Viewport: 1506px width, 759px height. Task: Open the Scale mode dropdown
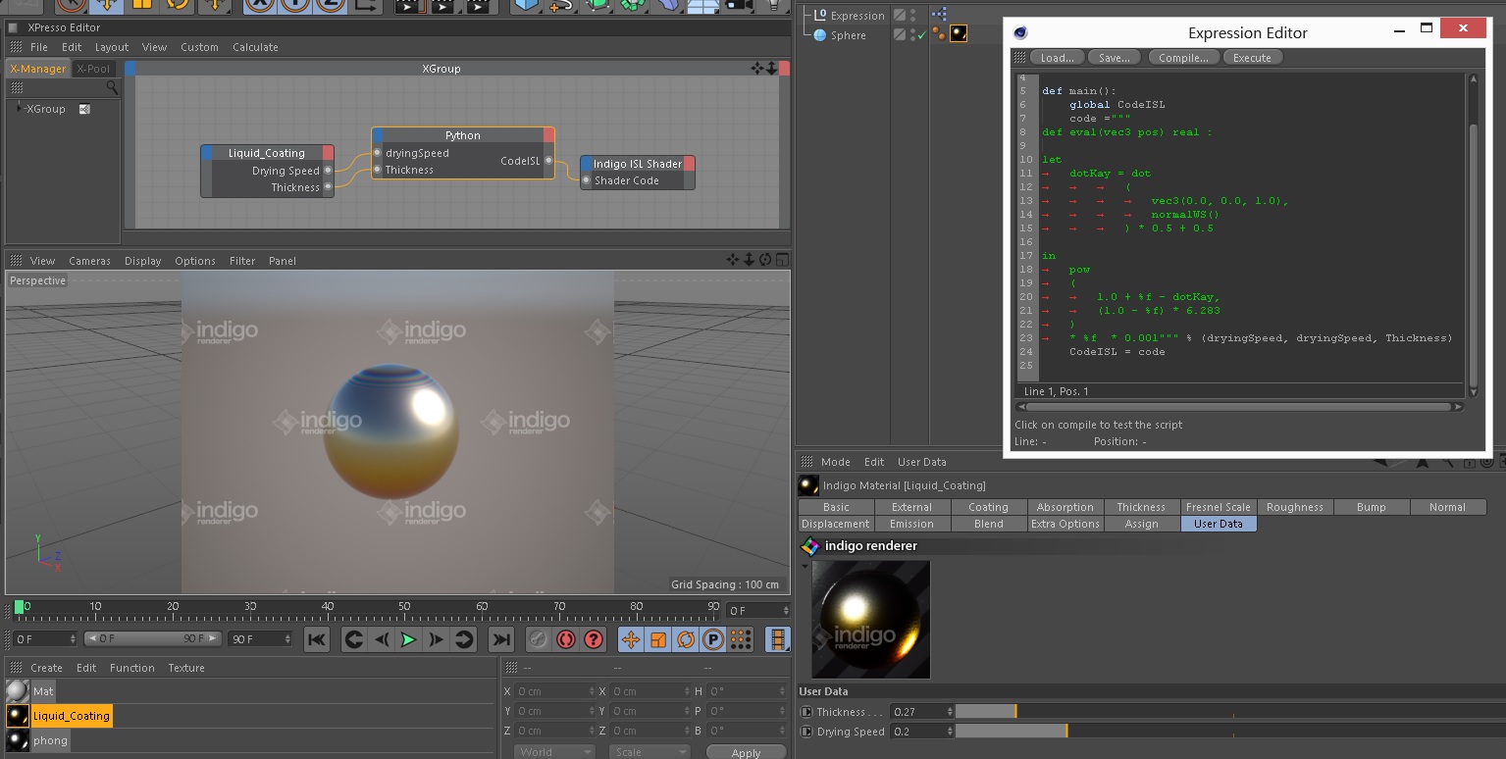tap(650, 752)
